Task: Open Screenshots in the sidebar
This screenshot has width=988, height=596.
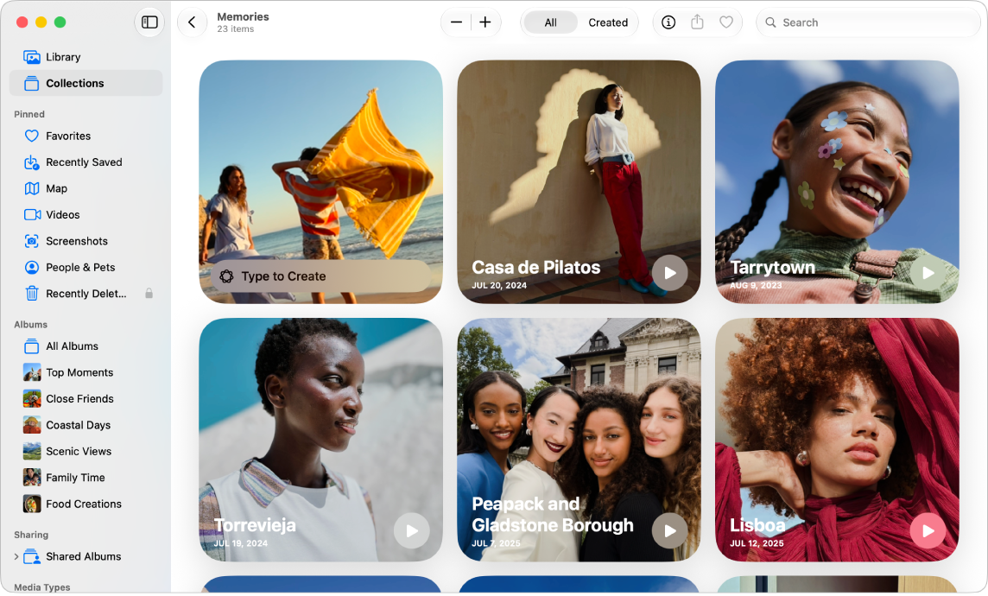Action: (x=85, y=241)
